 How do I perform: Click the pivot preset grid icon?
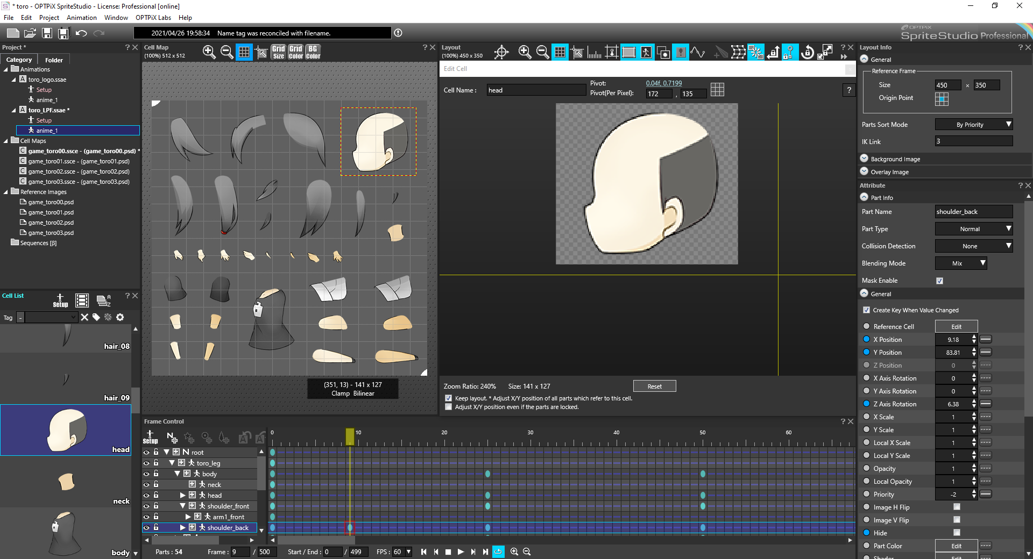[x=717, y=89]
